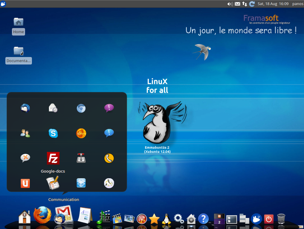304x229 pixels.
Task: Click the yellow star favorites icon
Action: [x=154, y=219]
